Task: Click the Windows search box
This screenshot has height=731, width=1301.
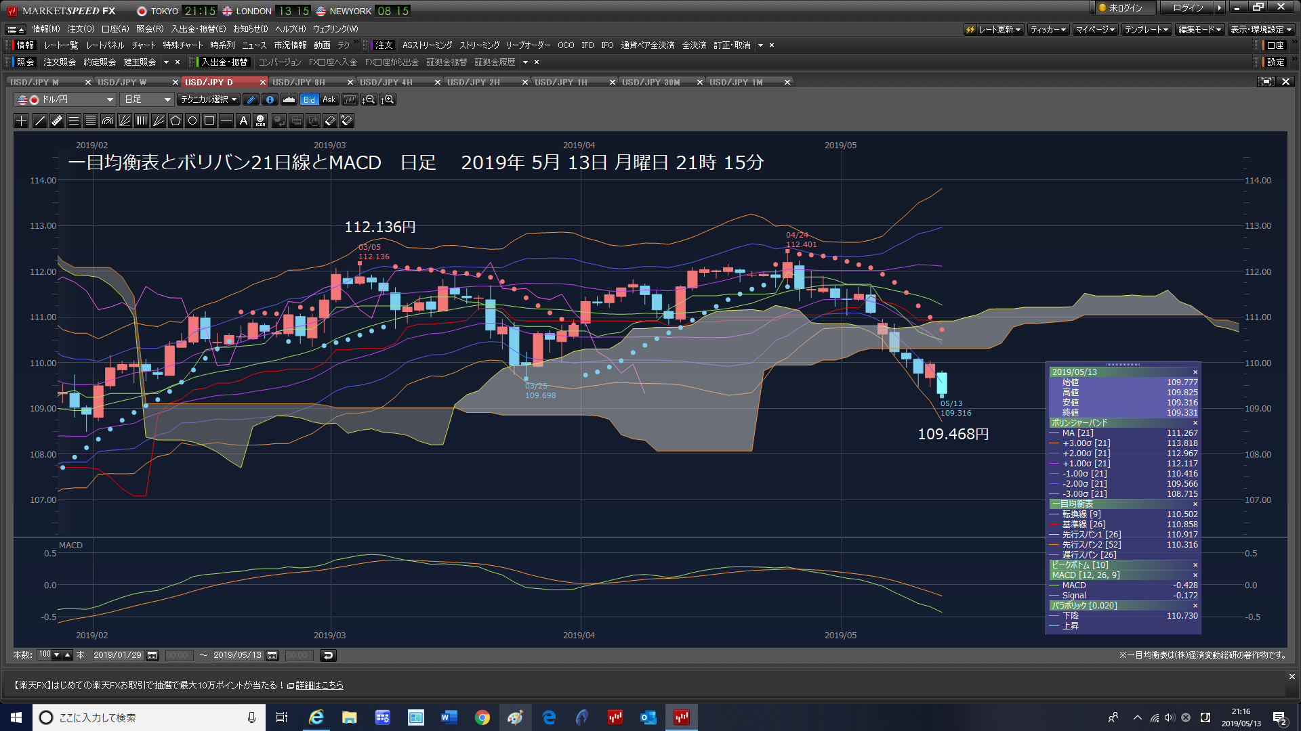Action: [x=148, y=717]
